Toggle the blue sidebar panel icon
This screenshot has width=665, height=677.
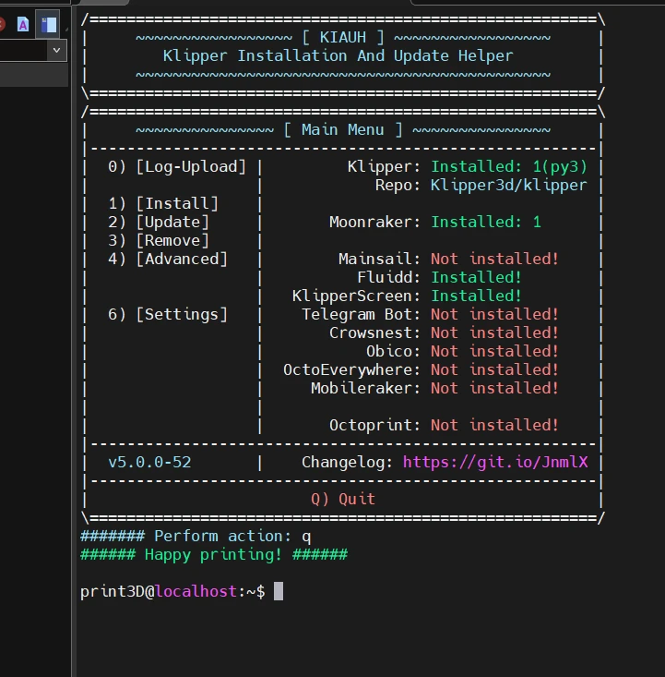pyautogui.click(x=48, y=24)
